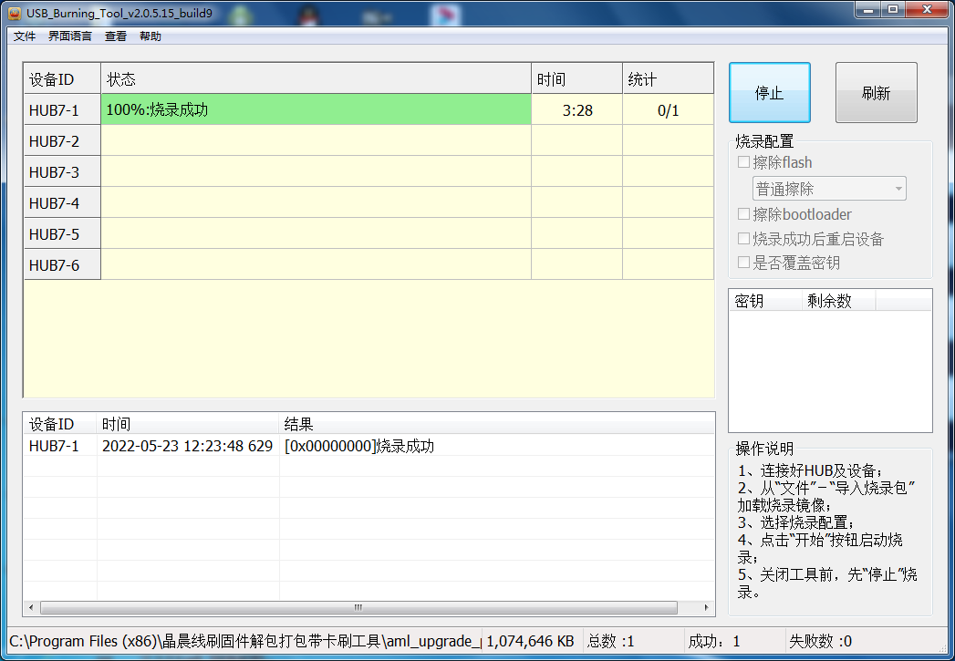Click the 刷新 button

876,92
